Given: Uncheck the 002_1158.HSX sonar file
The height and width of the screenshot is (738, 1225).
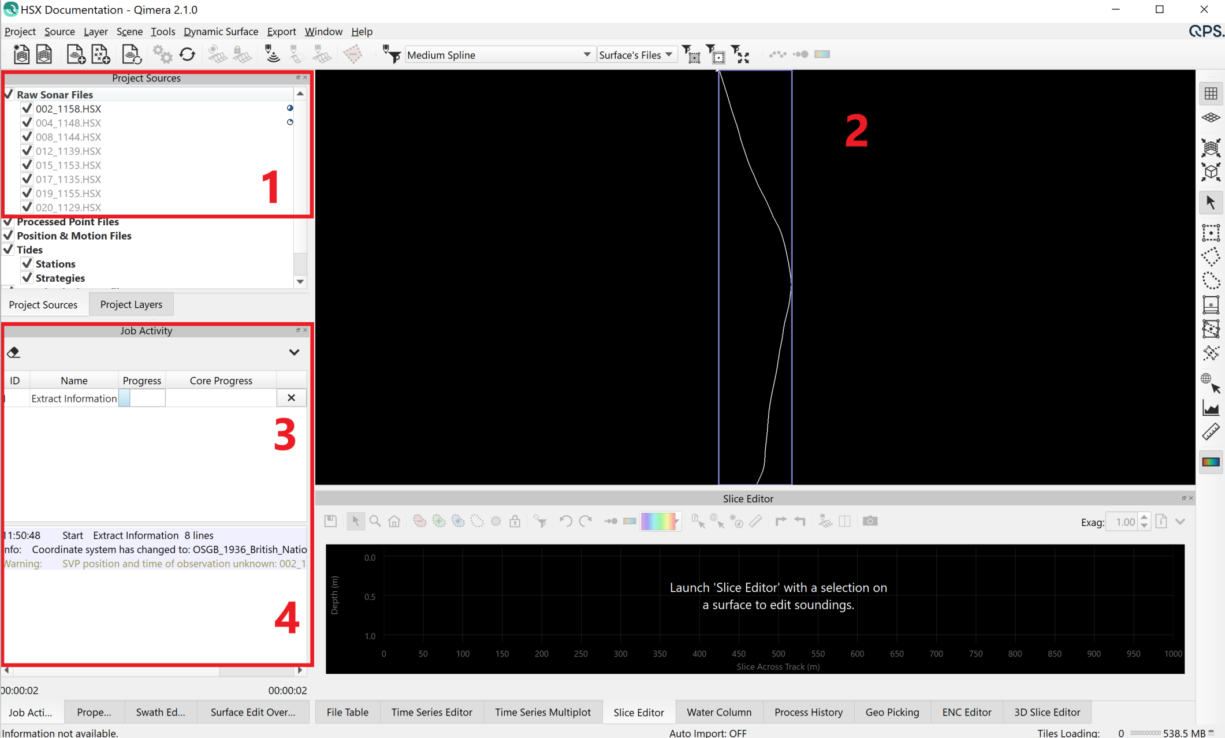Looking at the screenshot, I should pos(27,108).
